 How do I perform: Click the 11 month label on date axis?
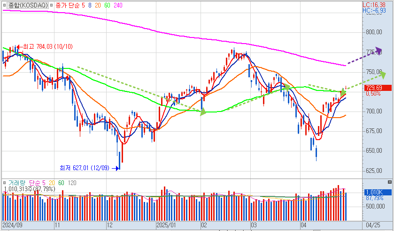58,225
